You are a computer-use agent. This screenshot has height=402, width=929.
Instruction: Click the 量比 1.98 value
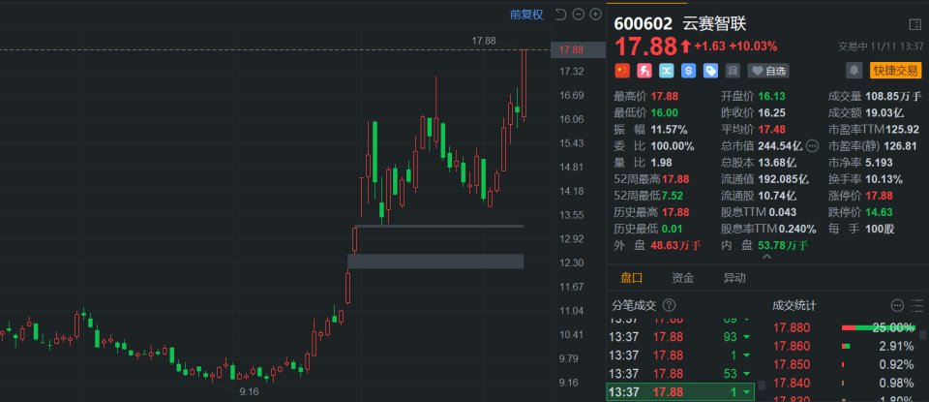pyautogui.click(x=661, y=163)
